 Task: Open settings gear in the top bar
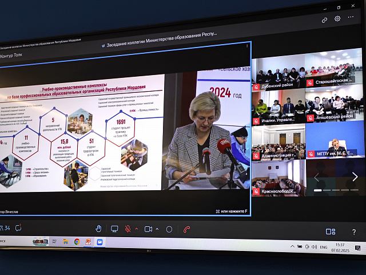pyautogui.click(x=337, y=18)
